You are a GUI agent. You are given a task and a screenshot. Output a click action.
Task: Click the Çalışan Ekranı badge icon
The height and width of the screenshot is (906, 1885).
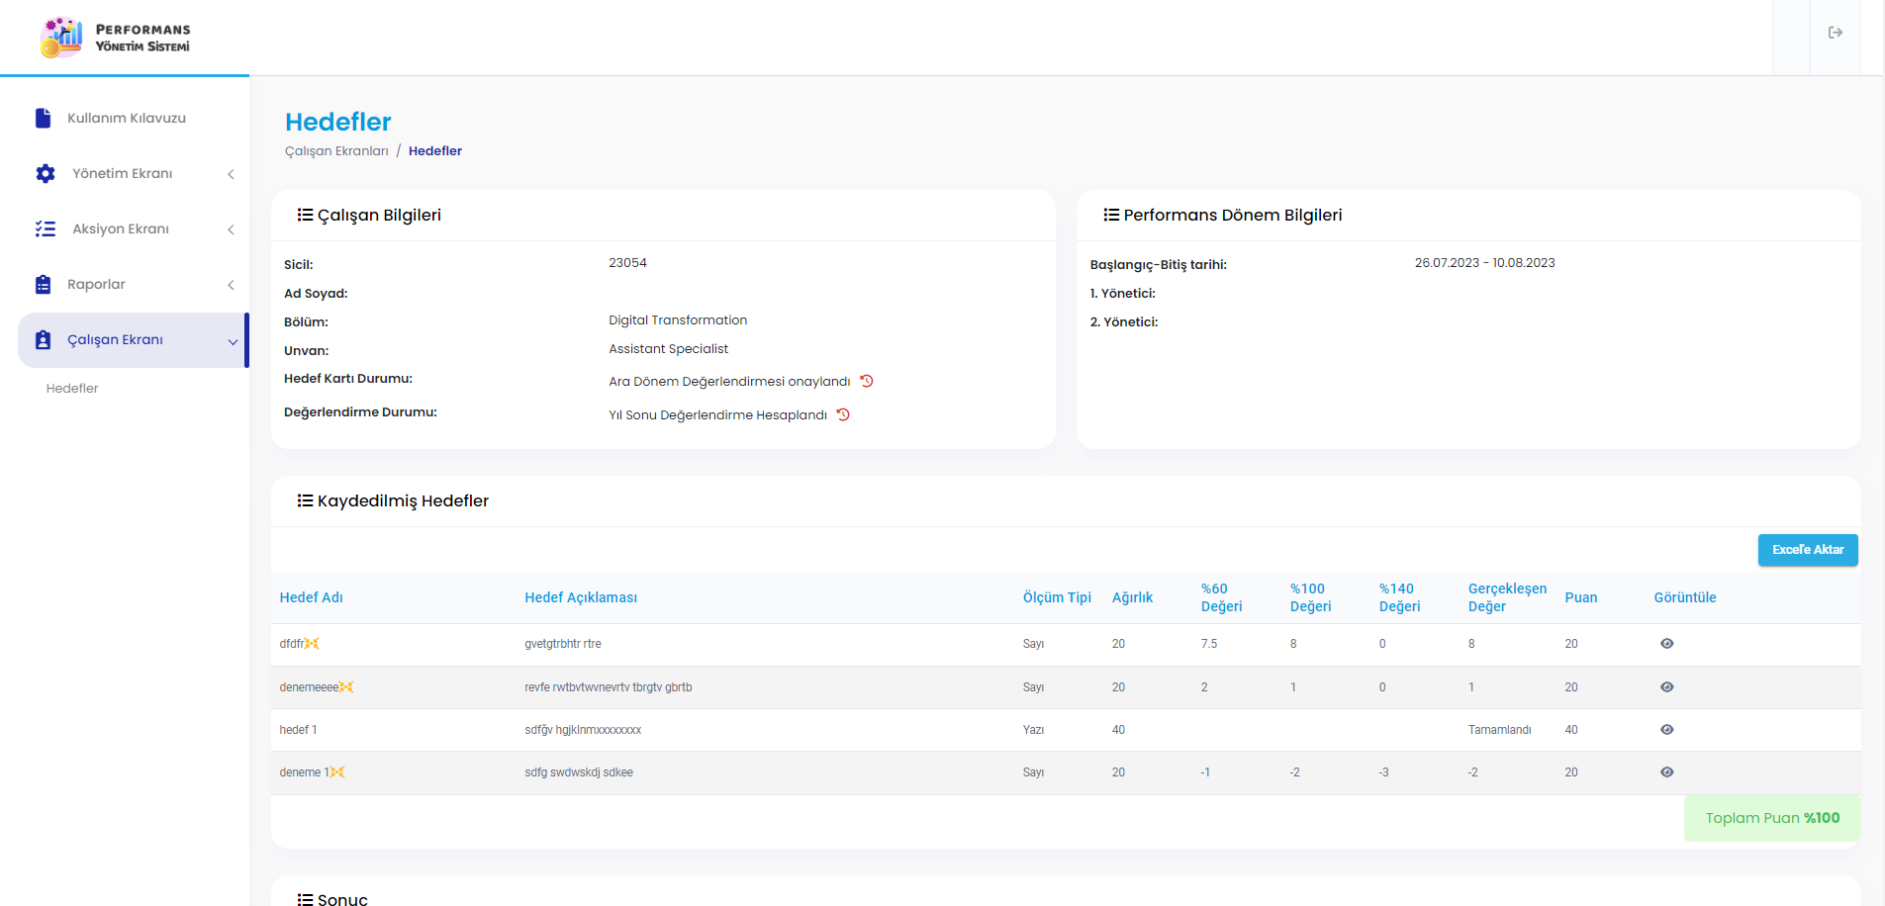tap(43, 339)
